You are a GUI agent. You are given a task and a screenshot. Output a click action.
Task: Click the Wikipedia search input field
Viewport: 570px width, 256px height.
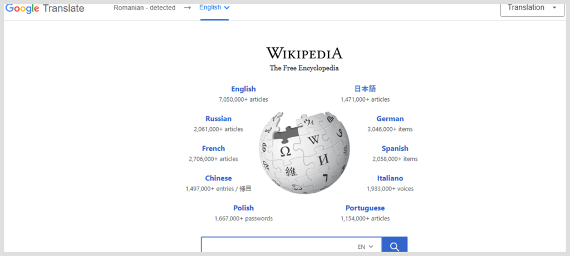tap(278, 246)
